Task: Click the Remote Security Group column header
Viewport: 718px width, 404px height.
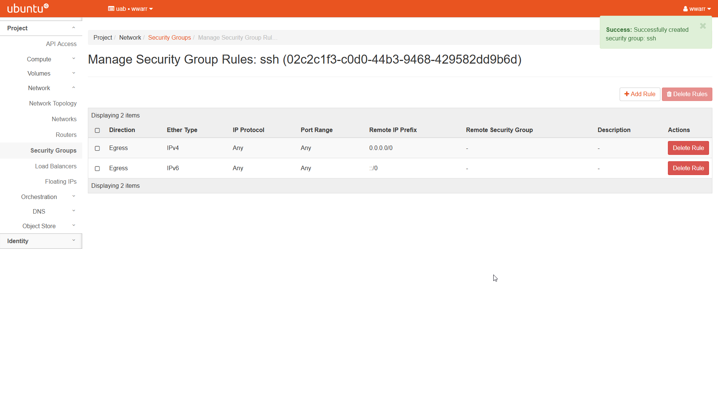Action: pos(499,130)
